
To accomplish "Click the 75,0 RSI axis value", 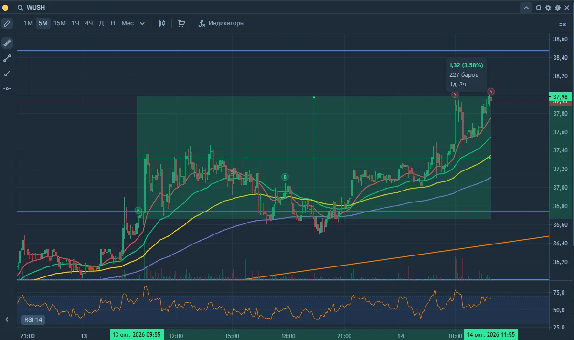I will click(x=560, y=293).
